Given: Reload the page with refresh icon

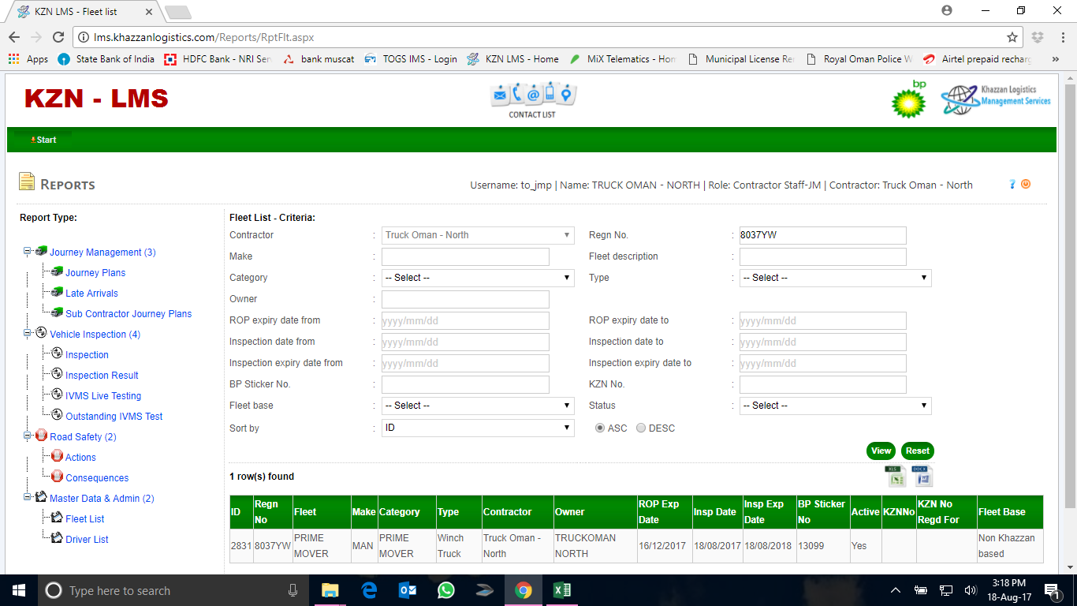Looking at the screenshot, I should (x=58, y=37).
